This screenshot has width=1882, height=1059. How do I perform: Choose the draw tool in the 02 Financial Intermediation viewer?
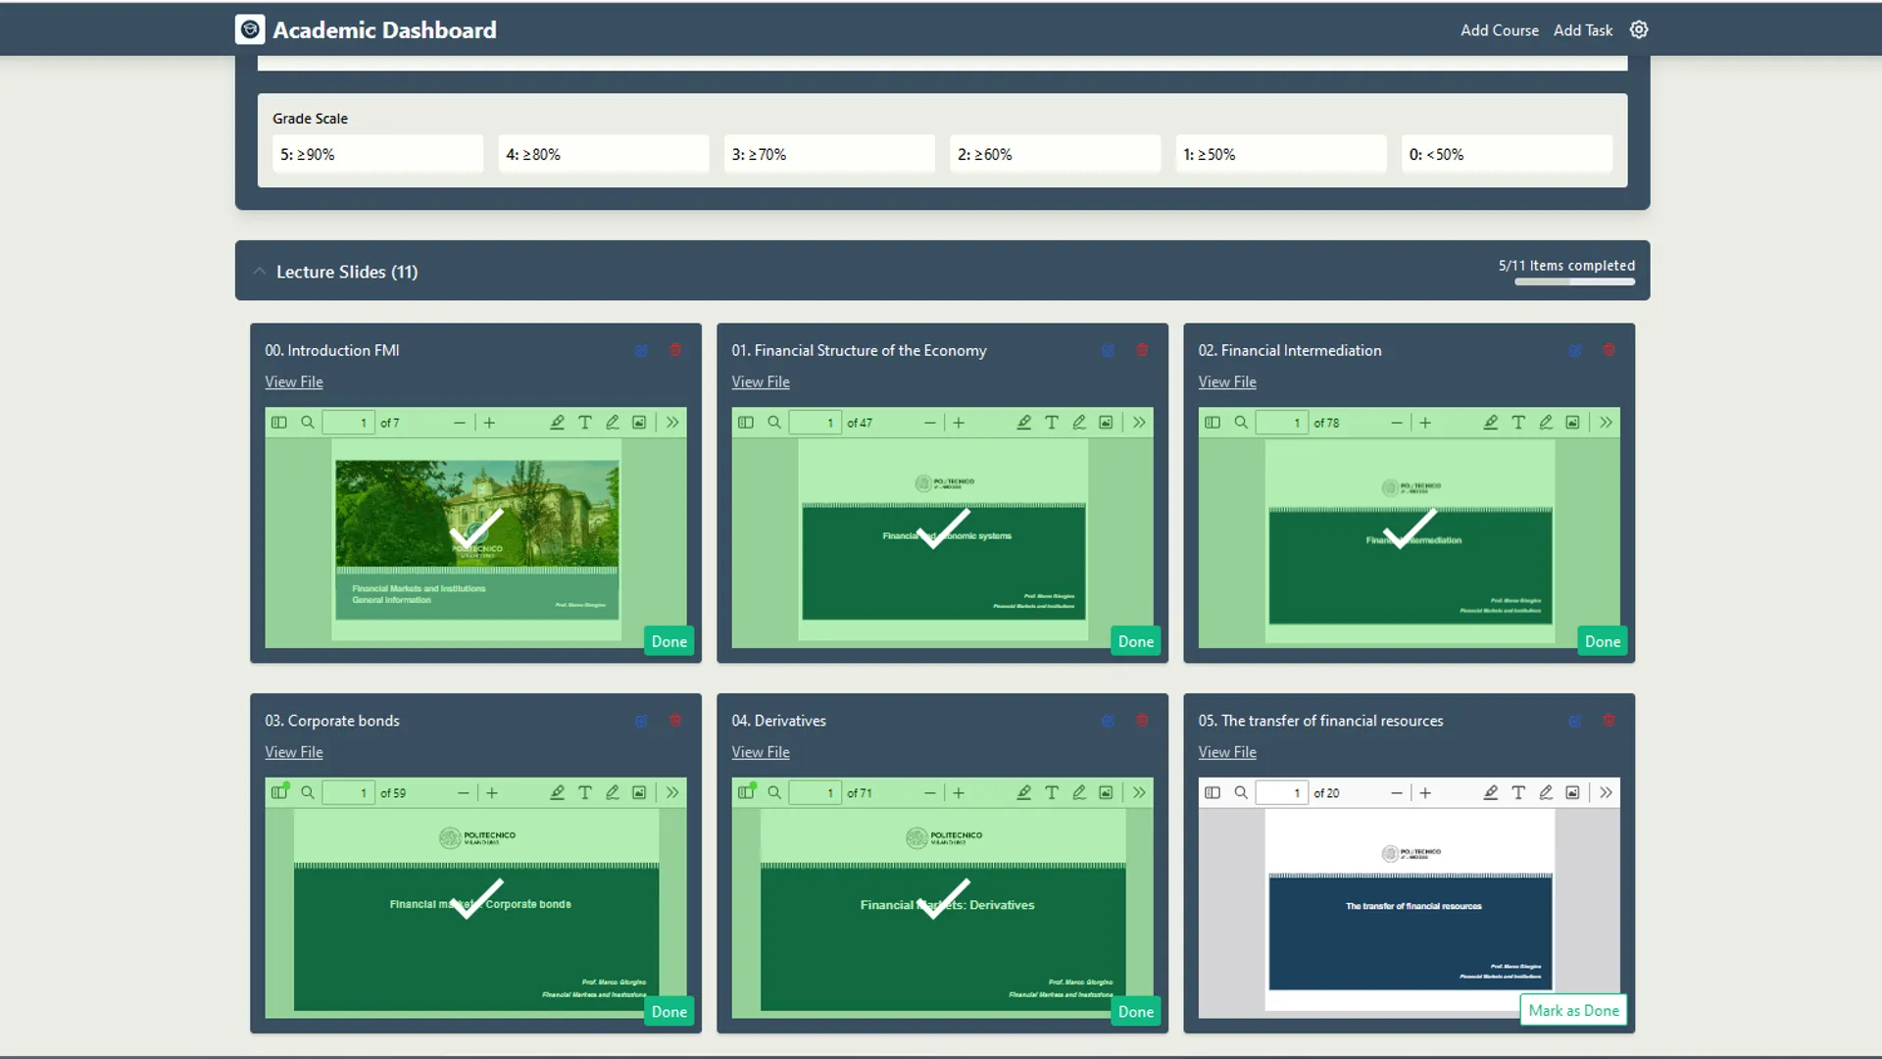click(x=1547, y=422)
